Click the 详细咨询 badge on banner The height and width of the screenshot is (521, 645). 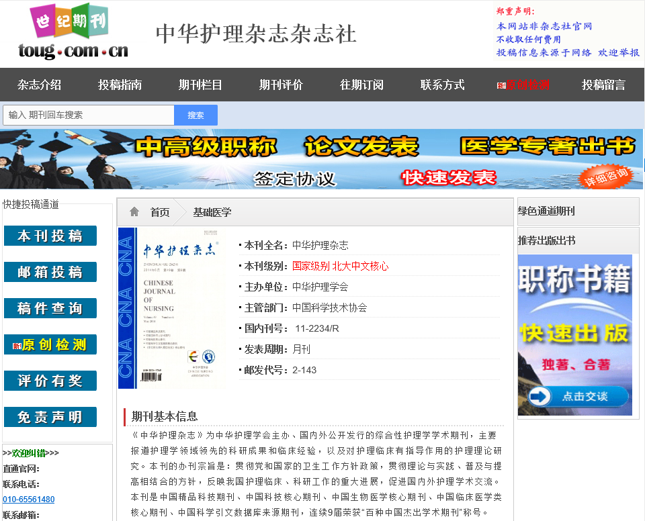[606, 177]
